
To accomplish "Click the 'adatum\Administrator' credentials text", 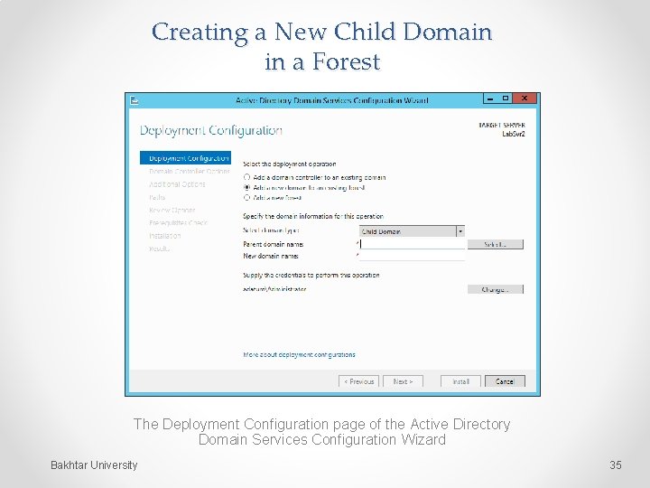I will point(274,289).
